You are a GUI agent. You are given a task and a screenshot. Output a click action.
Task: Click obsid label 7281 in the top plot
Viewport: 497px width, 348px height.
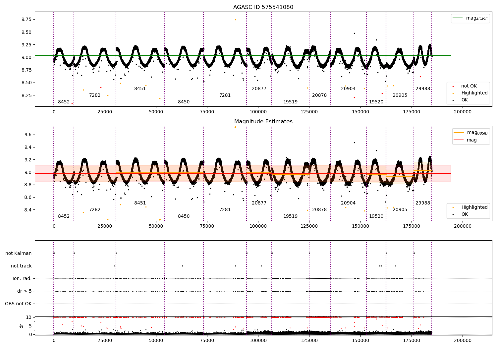click(225, 95)
